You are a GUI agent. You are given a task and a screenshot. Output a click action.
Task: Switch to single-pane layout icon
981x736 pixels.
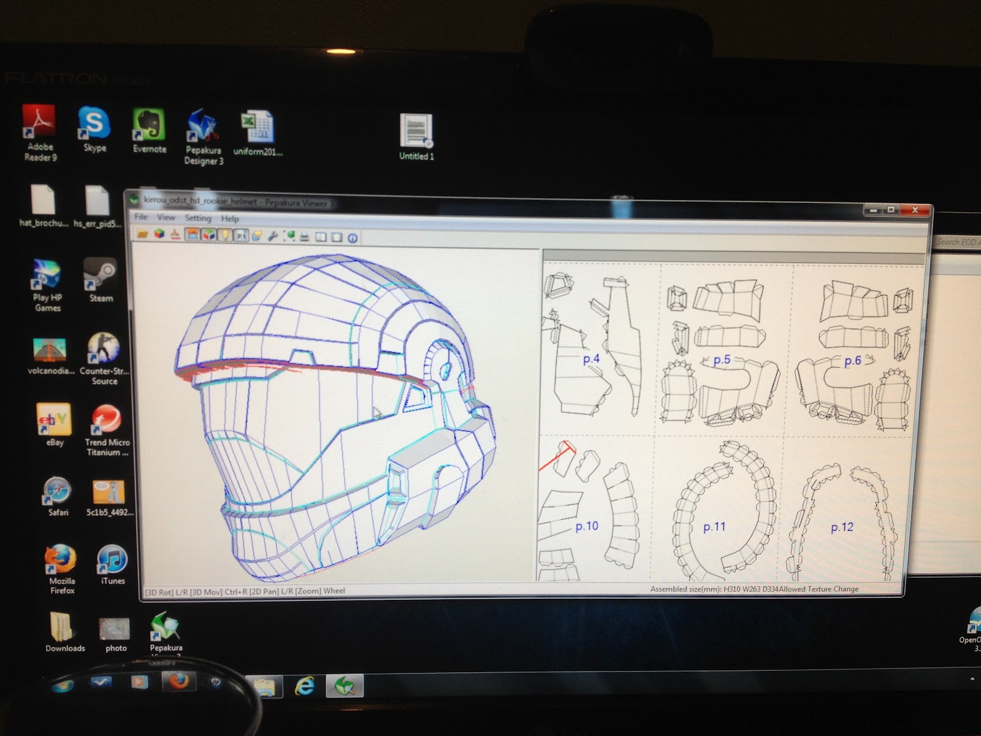(337, 237)
